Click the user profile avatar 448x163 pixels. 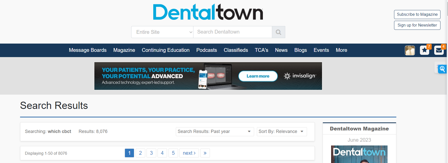pos(410,50)
